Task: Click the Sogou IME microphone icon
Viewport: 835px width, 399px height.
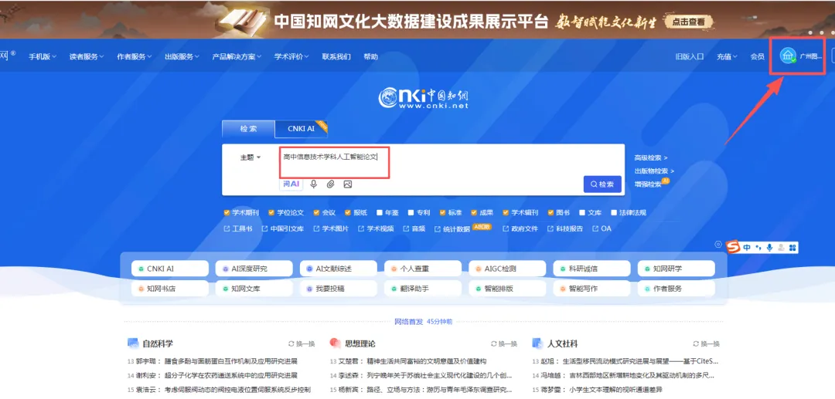Action: tap(769, 248)
